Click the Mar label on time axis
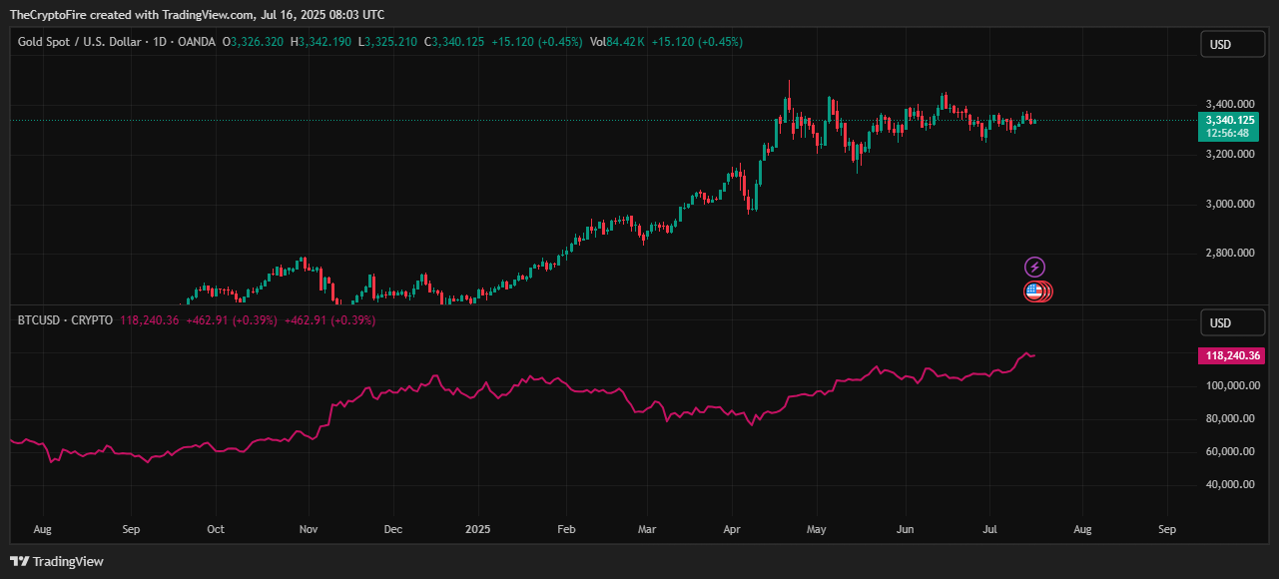Screen dimensions: 1279x579 (647, 528)
